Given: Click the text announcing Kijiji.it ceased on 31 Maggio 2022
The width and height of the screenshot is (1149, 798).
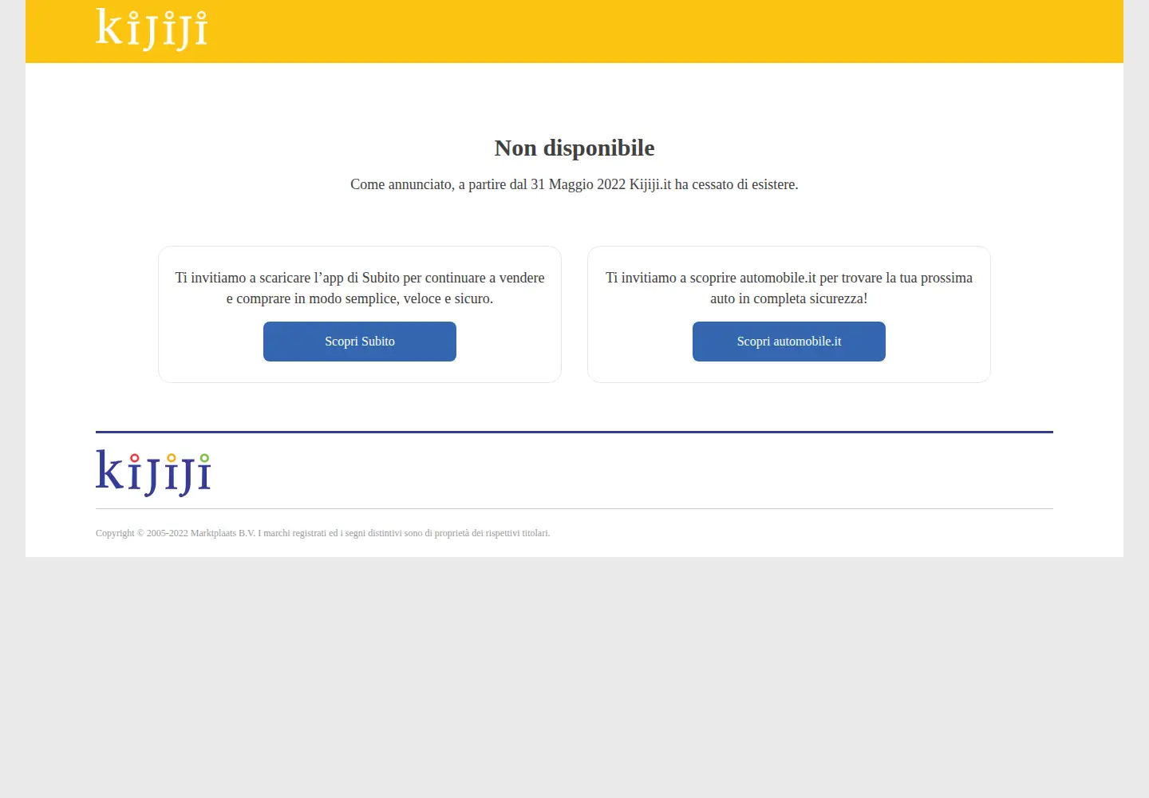Looking at the screenshot, I should coord(574,184).
